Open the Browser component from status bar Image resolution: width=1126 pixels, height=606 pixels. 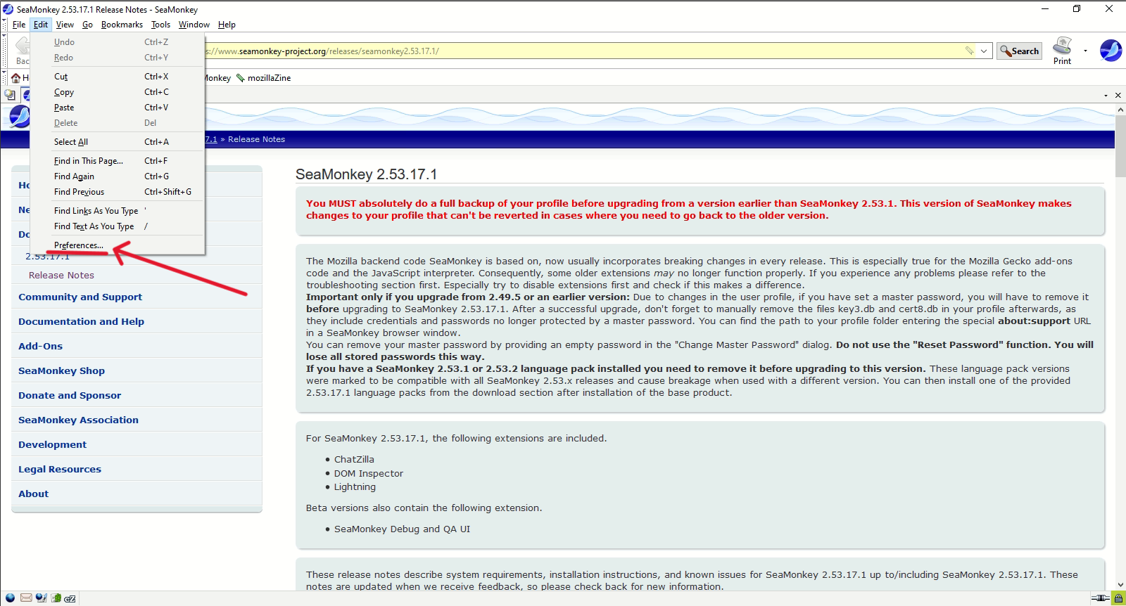pyautogui.click(x=11, y=598)
